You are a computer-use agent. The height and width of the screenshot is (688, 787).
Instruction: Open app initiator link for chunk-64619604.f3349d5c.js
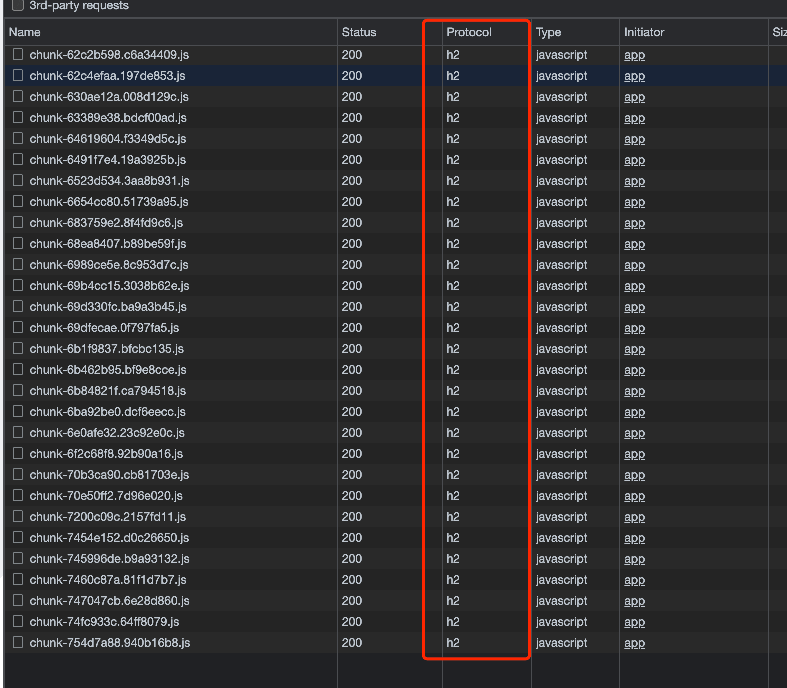pyautogui.click(x=634, y=139)
